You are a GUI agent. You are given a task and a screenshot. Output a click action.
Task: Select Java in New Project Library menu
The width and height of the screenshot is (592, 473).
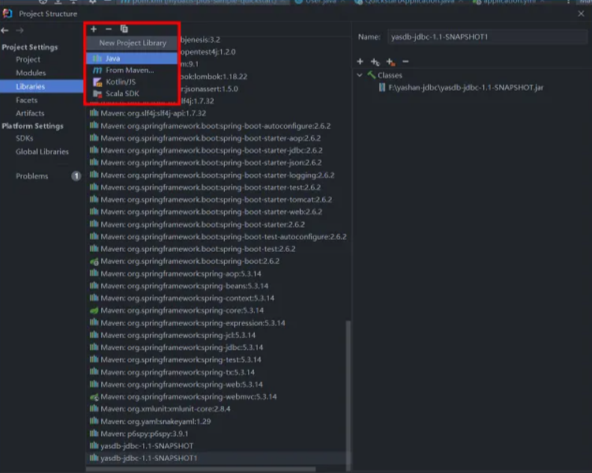132,58
